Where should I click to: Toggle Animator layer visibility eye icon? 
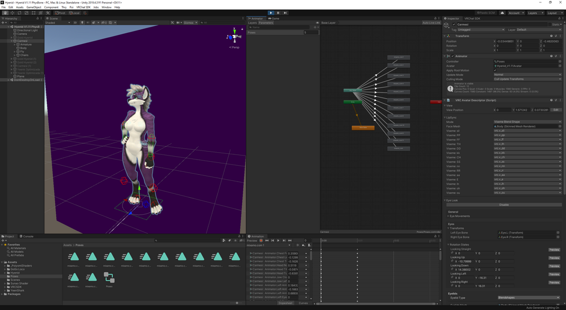point(318,23)
